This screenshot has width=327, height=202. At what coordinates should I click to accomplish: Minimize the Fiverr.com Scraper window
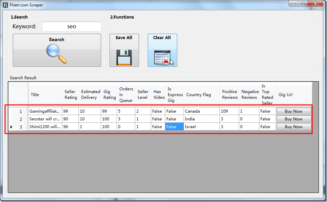(x=294, y=4)
